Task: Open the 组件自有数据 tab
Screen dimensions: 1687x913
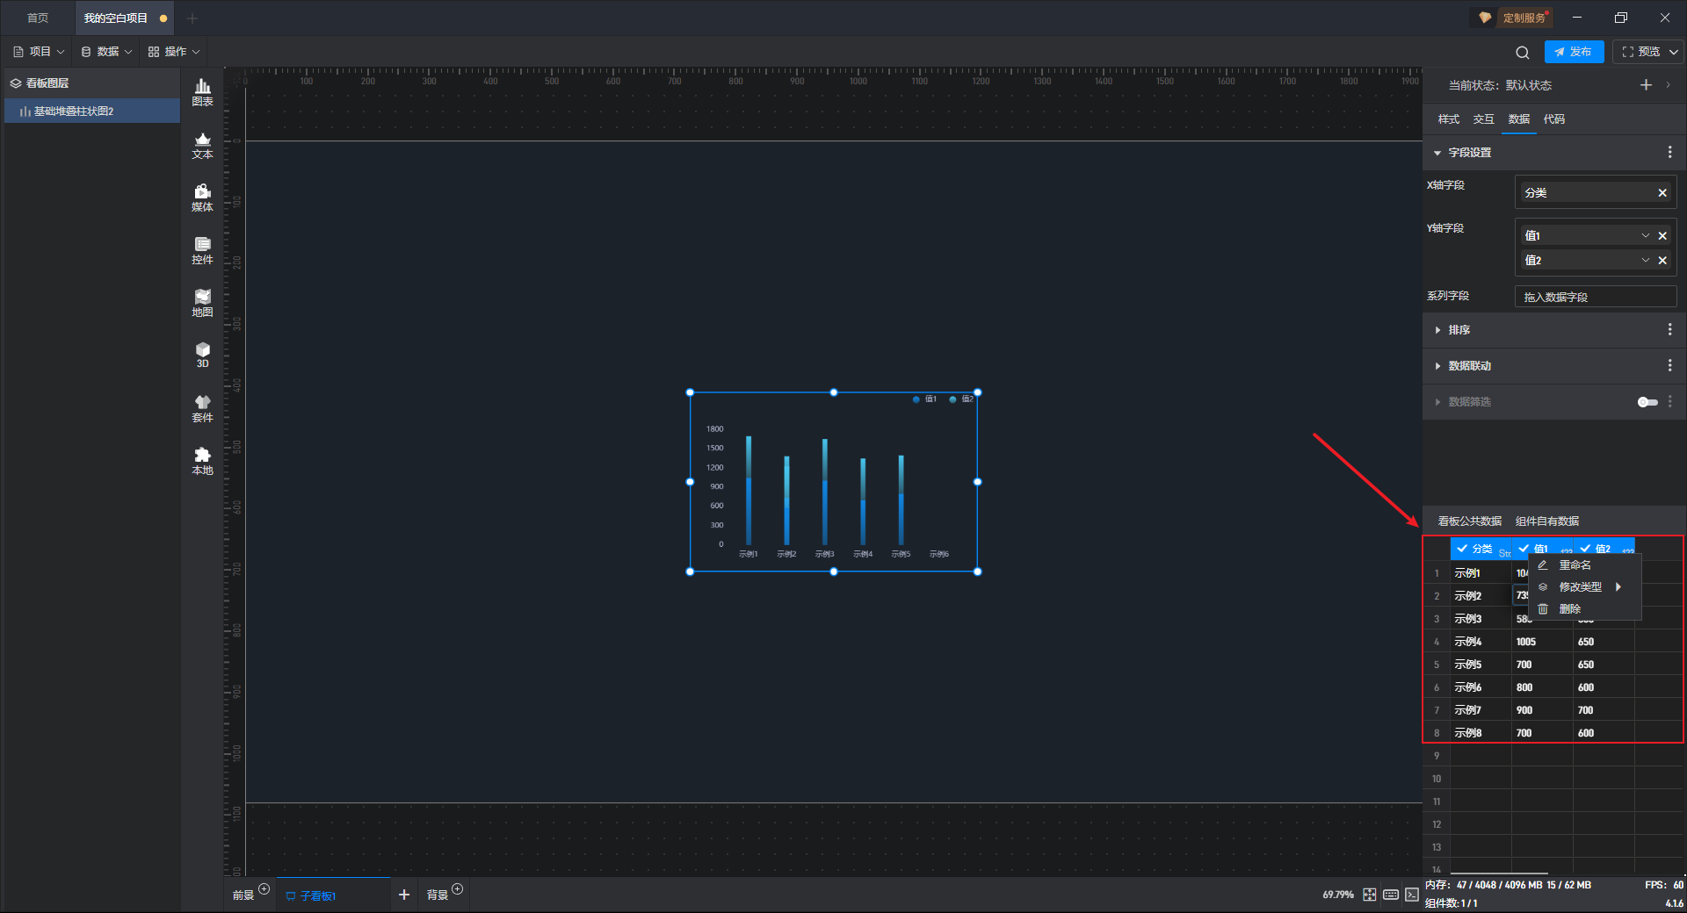Action: pyautogui.click(x=1546, y=521)
